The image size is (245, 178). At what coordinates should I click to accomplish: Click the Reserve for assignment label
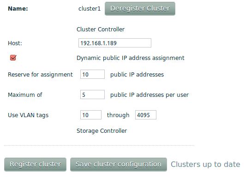40,75
